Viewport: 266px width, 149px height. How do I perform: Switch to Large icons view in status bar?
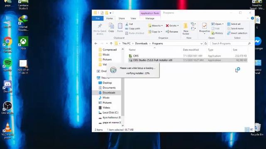[x=251, y=130]
